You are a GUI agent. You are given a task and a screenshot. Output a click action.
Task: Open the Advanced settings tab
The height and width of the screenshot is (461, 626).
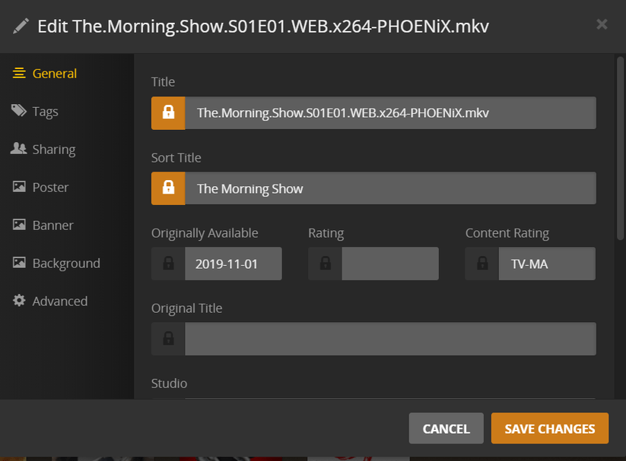(50, 301)
